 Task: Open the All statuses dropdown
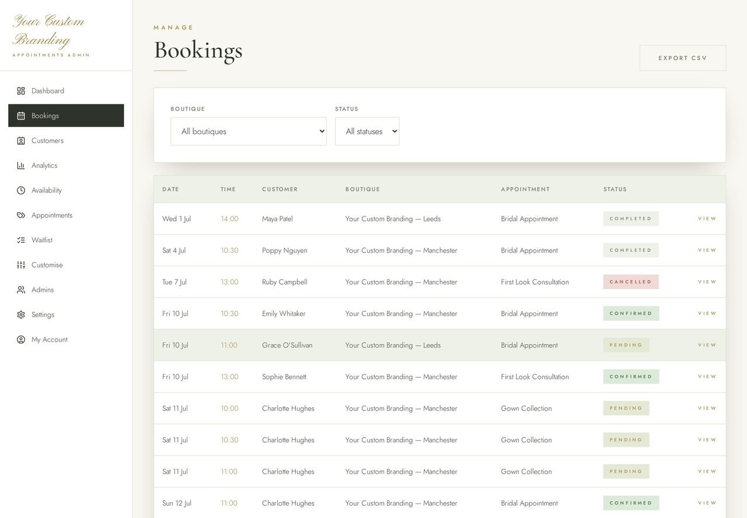click(x=367, y=131)
